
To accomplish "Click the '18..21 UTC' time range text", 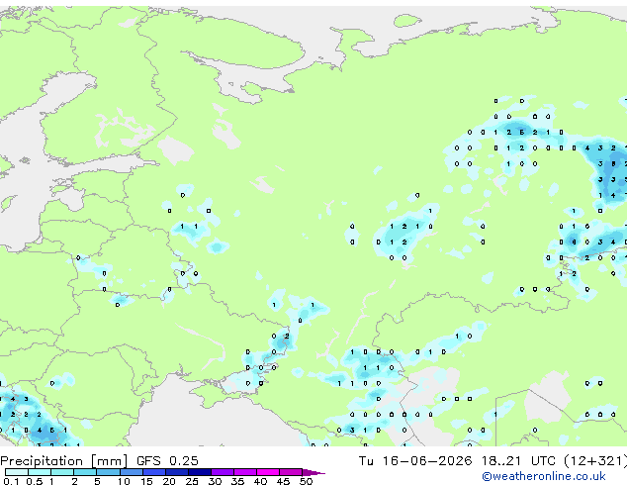I will (518, 461).
